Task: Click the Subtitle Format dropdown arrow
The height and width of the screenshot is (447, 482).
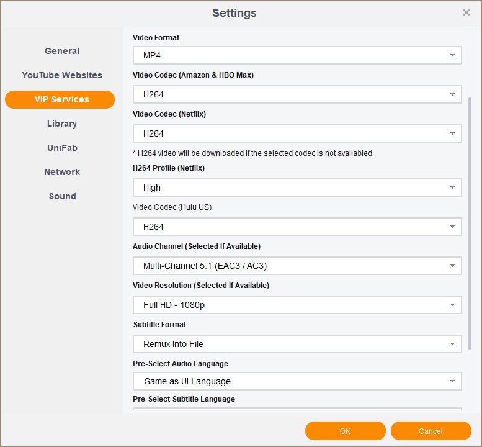Action: click(x=452, y=344)
